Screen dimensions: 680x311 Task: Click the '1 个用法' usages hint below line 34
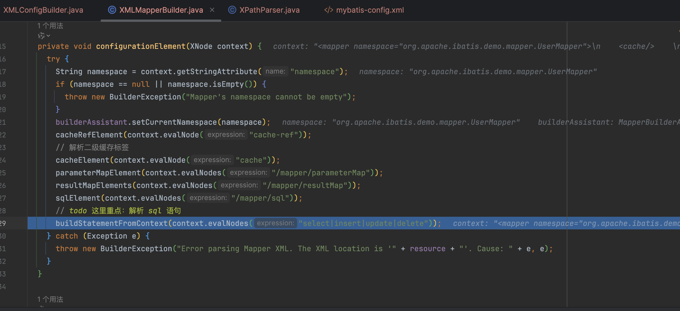pyautogui.click(x=50, y=300)
